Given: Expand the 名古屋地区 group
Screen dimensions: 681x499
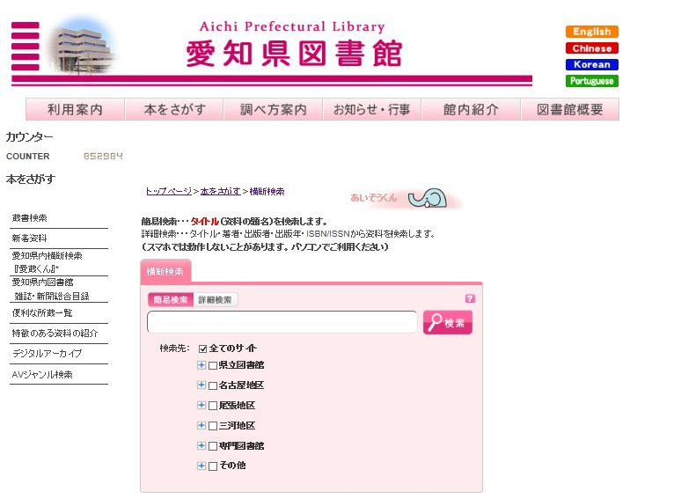Looking at the screenshot, I should coord(201,385).
